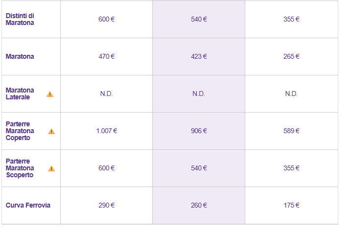Select the 470 € Maratona price
350x235 pixels.
pyautogui.click(x=107, y=56)
